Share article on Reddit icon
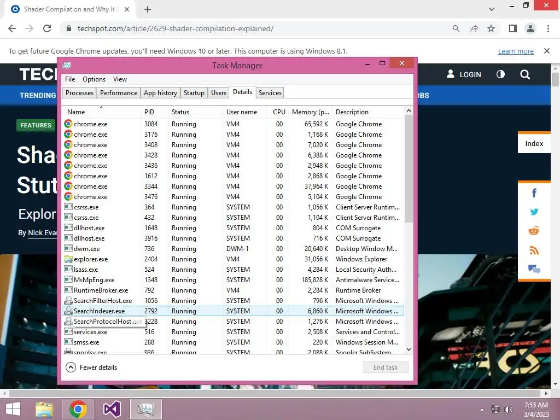 [x=534, y=231]
